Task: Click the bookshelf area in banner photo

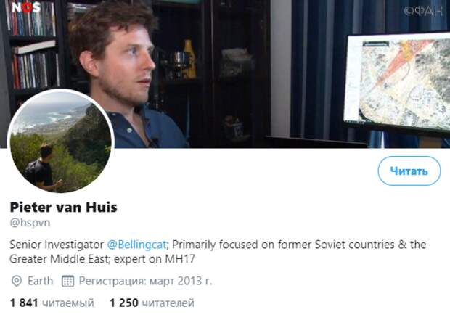Action: tap(33, 46)
